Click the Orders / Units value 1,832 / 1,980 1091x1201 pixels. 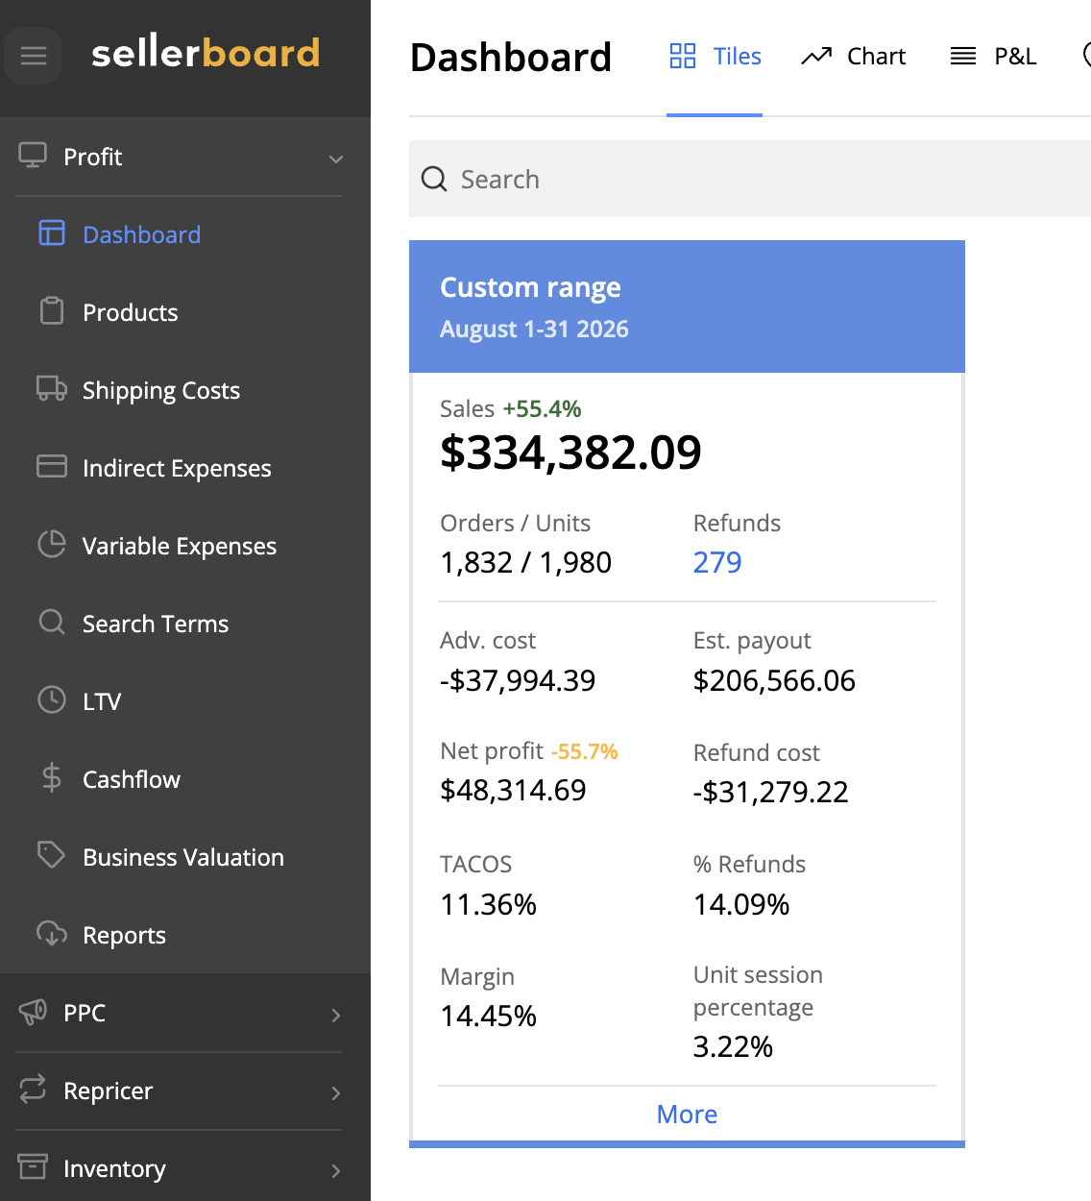point(525,562)
